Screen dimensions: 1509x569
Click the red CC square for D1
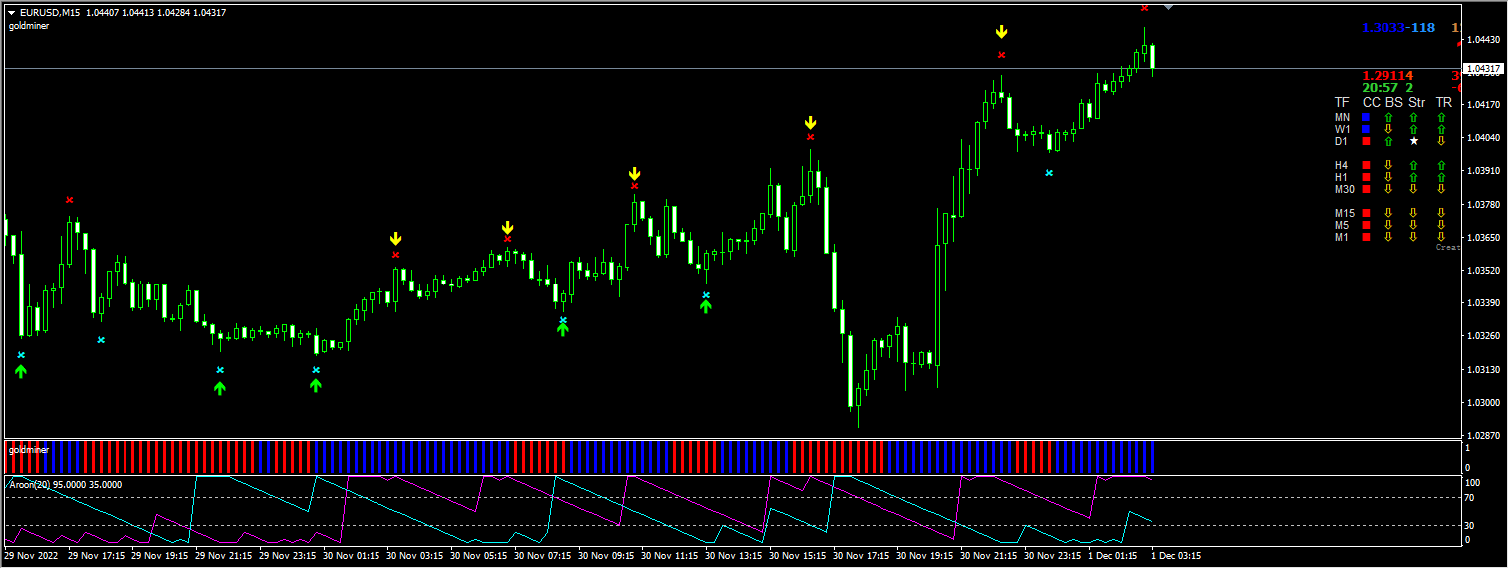pyautogui.click(x=1367, y=141)
